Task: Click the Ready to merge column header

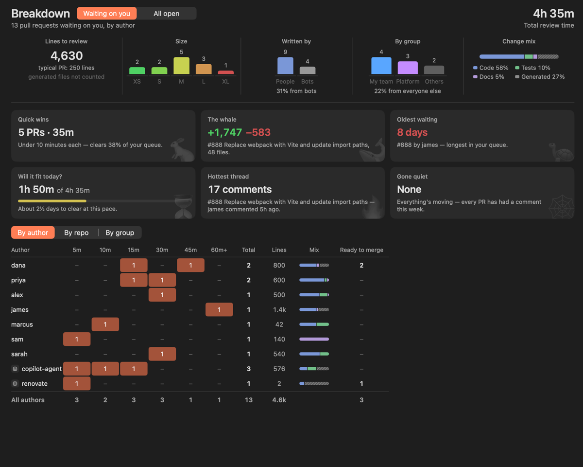Action: 361,250
